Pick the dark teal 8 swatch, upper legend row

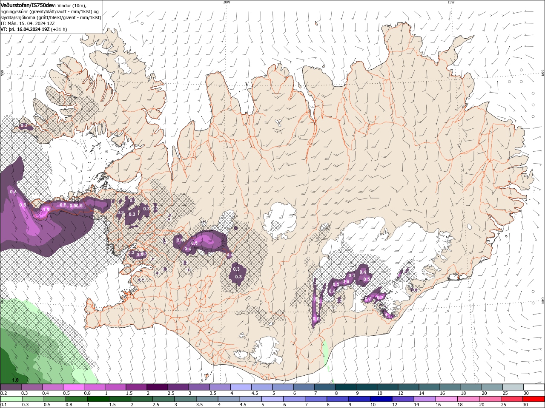tap(345, 387)
